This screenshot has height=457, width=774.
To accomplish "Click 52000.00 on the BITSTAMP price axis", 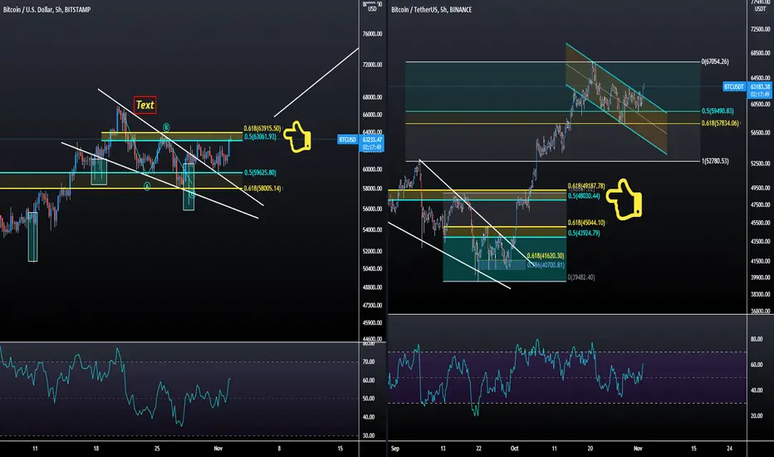I will (373, 251).
